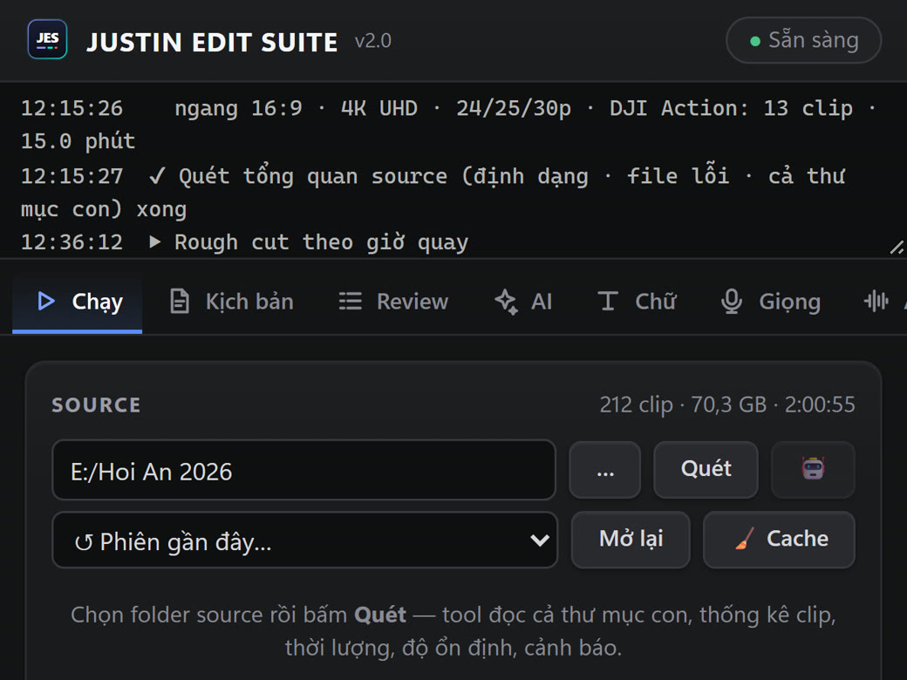
Task: Switch to the Giọng voice tab
Action: [770, 302]
